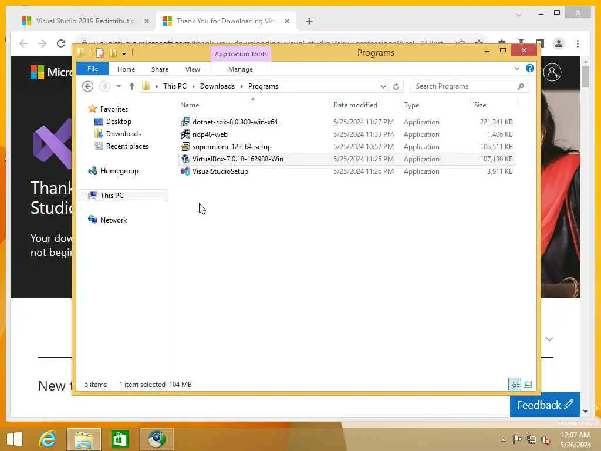Open File Explorer taskbar icon
Image resolution: width=601 pixels, height=451 pixels.
pyautogui.click(x=84, y=439)
